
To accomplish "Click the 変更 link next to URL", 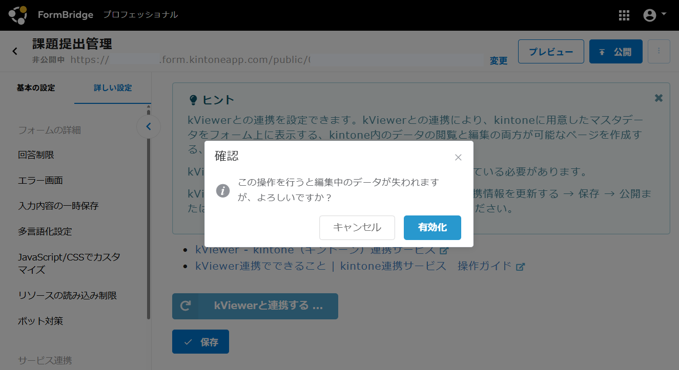I will 498,61.
